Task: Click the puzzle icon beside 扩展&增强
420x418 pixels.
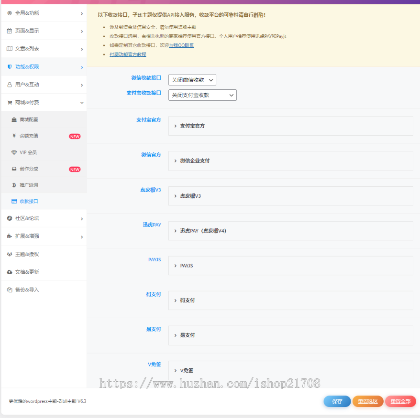Action: click(10, 236)
